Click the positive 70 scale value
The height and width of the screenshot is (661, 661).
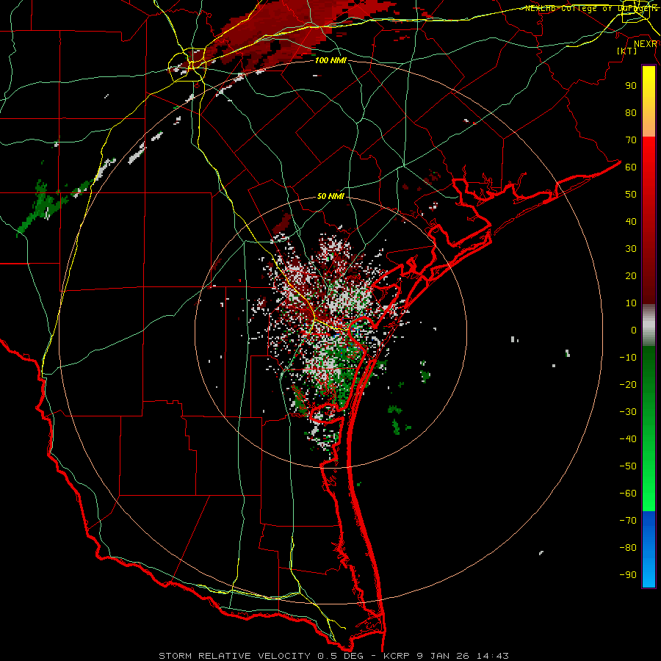tap(631, 140)
